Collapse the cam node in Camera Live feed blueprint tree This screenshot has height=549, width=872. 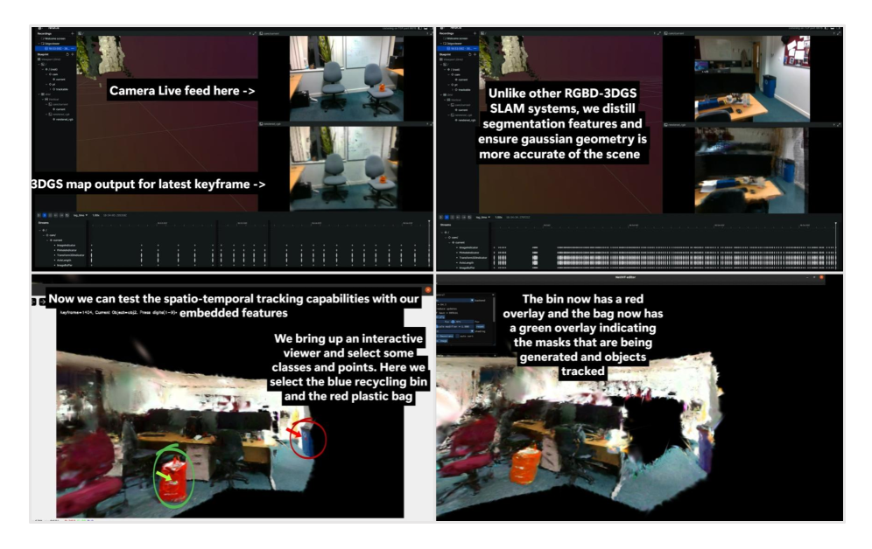tap(46, 74)
